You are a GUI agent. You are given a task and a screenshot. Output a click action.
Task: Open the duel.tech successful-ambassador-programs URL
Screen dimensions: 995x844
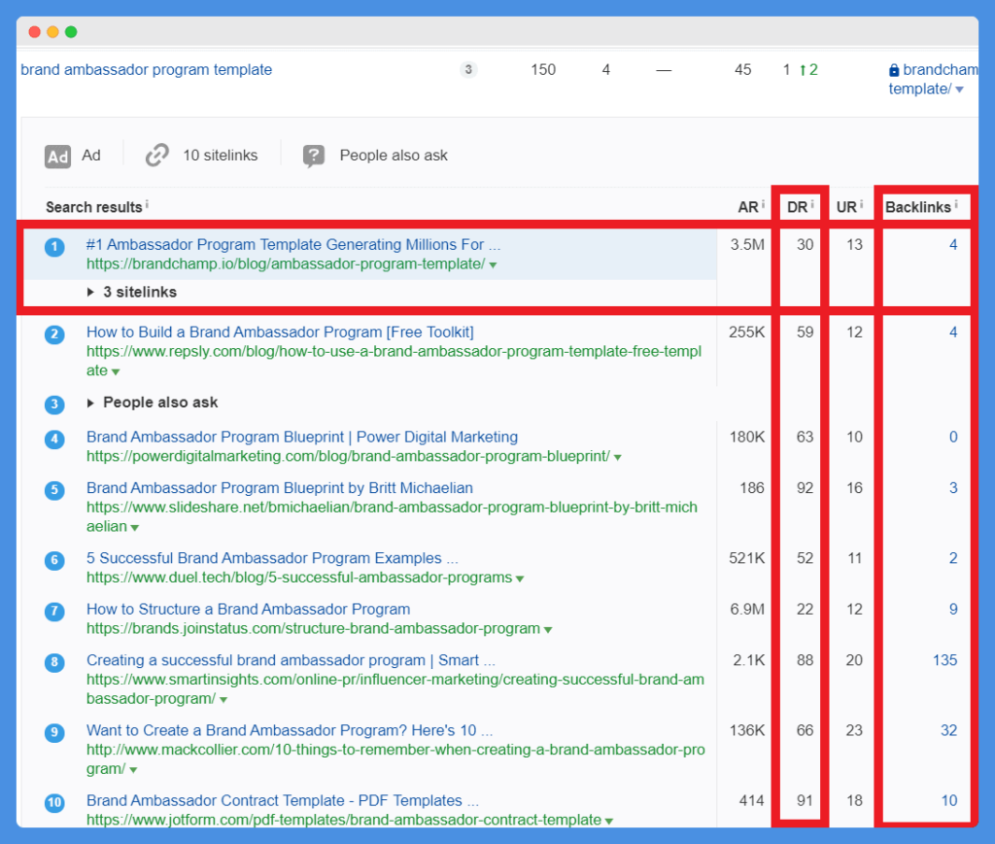click(299, 578)
